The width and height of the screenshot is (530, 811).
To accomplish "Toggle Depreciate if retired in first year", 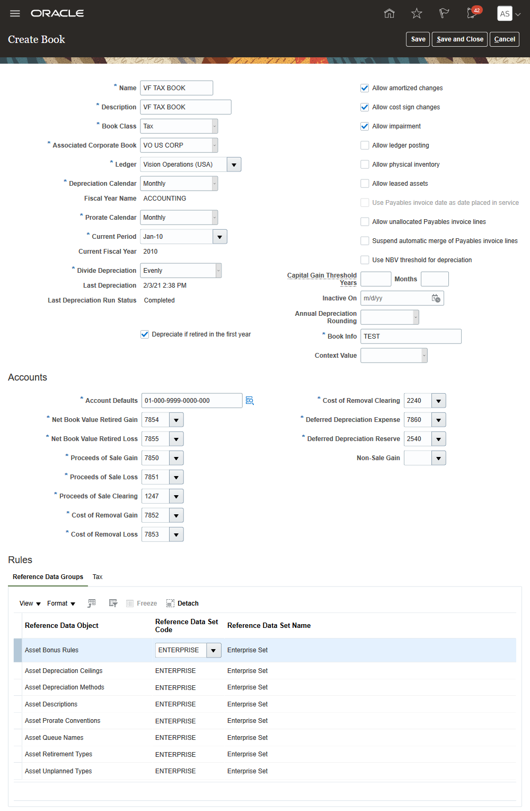I will point(145,334).
